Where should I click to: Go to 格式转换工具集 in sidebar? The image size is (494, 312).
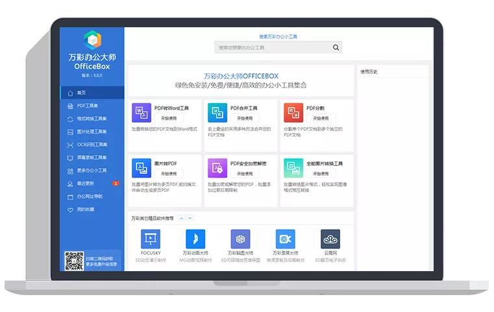point(92,119)
